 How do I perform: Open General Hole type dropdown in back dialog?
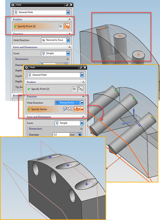click(68, 12)
